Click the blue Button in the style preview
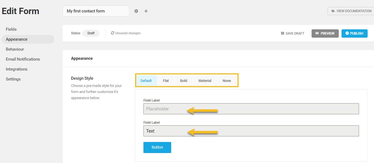The height and width of the screenshot is (163, 374). pos(157,147)
